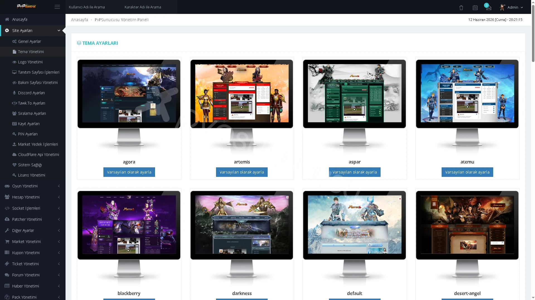Set atemu theme as default button
This screenshot has width=535, height=300.
pos(467,172)
